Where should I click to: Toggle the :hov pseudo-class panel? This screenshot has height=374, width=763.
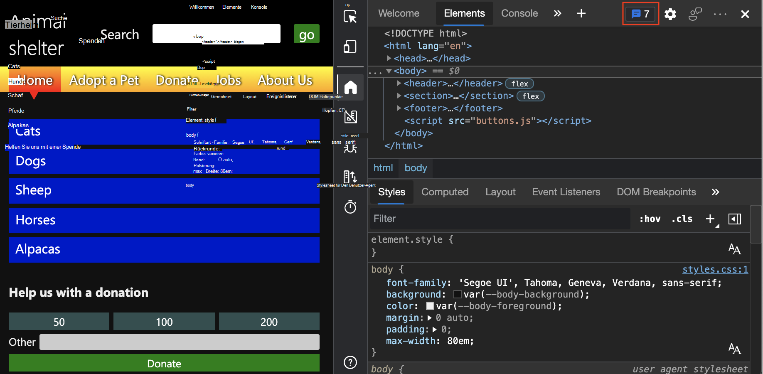pos(650,219)
